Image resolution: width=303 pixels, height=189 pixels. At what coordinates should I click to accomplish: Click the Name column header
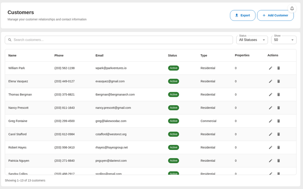point(12,55)
